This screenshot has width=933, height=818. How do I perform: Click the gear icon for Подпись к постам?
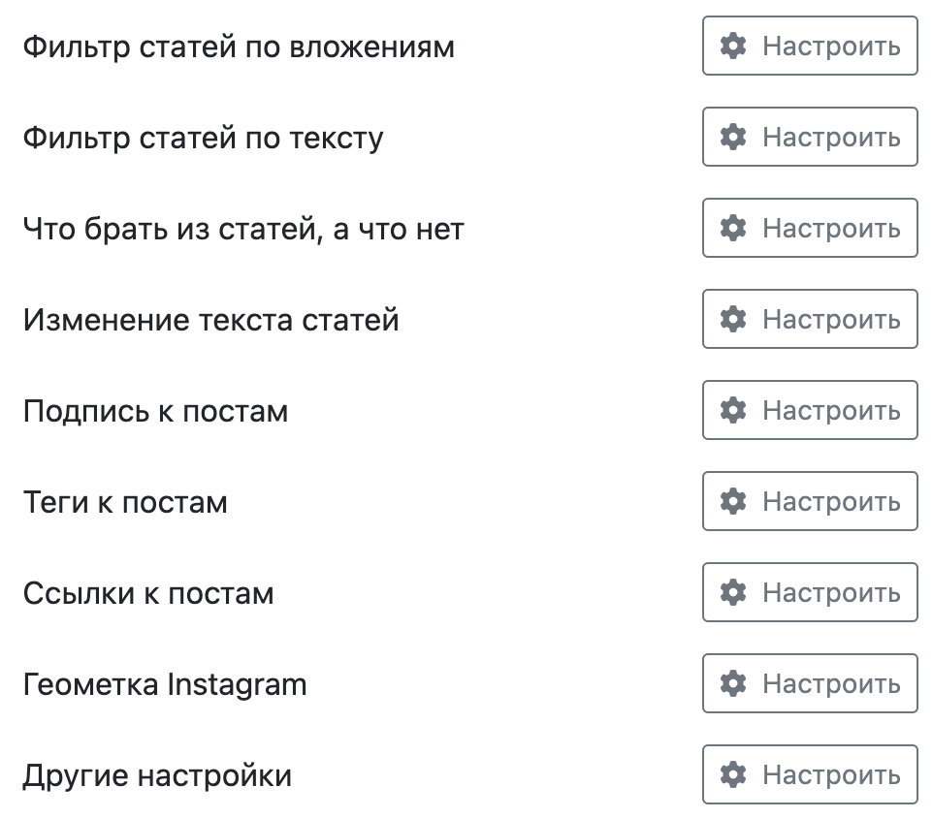click(x=734, y=410)
